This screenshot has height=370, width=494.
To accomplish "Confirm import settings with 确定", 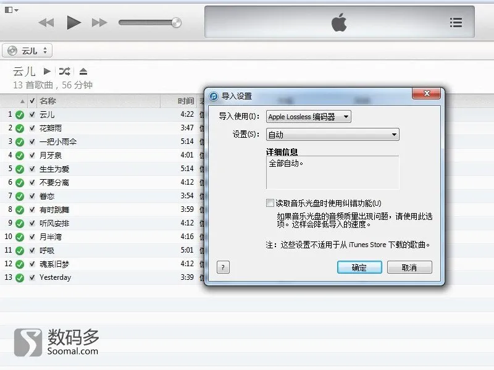I will click(x=359, y=267).
